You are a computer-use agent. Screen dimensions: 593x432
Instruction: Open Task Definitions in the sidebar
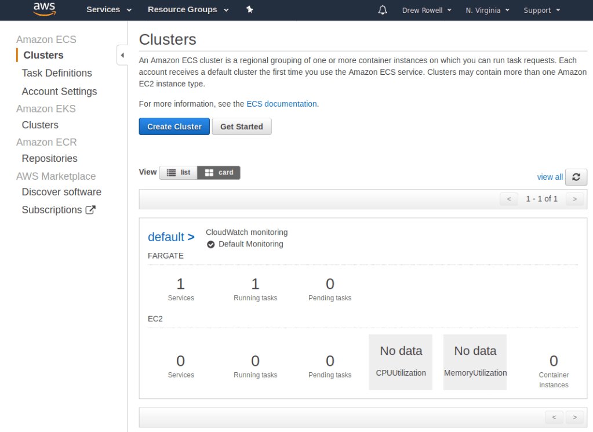coord(57,73)
